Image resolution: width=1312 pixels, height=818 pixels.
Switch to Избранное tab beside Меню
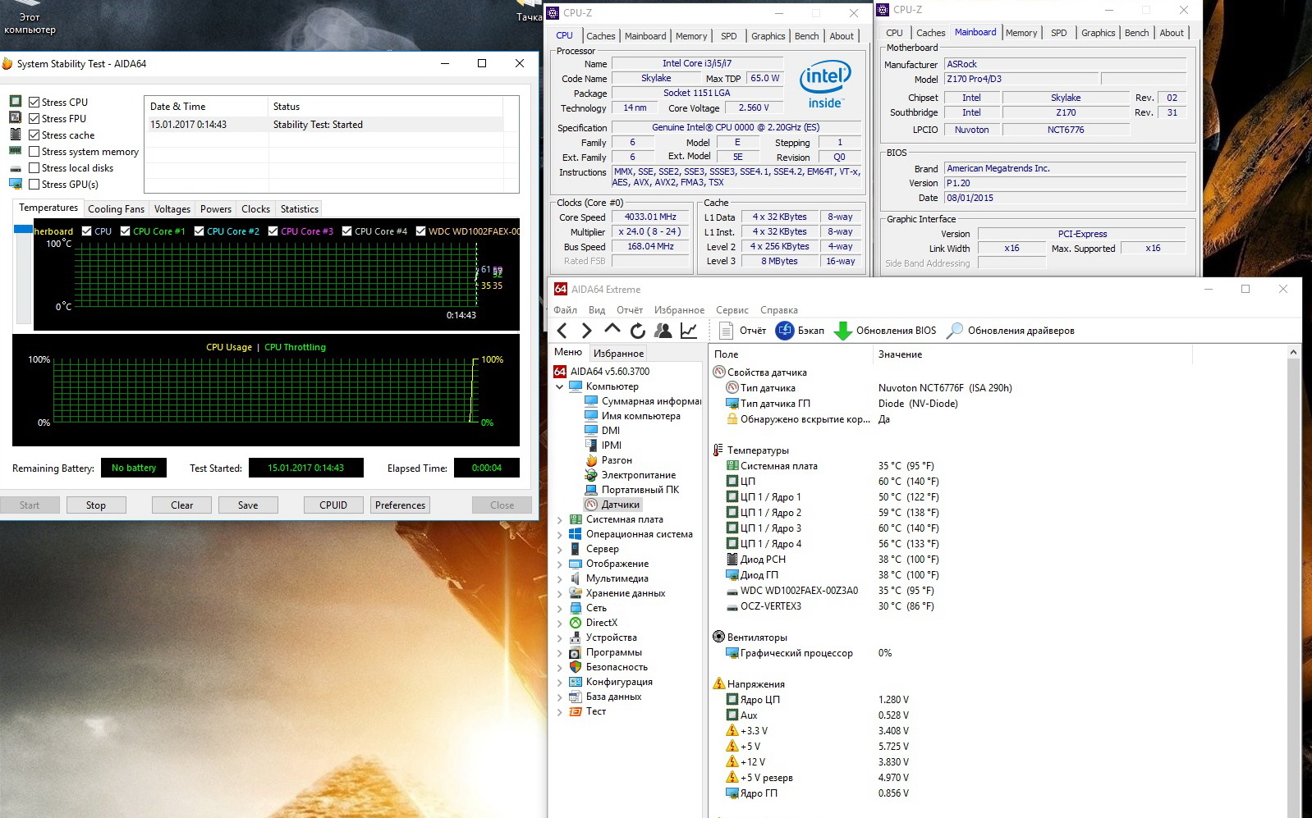[x=618, y=354]
